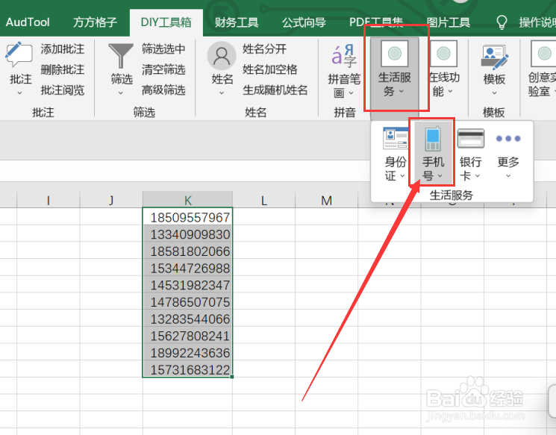The image size is (556, 435).
Task: Click the 筛选 funnel icon
Action: click(x=121, y=55)
